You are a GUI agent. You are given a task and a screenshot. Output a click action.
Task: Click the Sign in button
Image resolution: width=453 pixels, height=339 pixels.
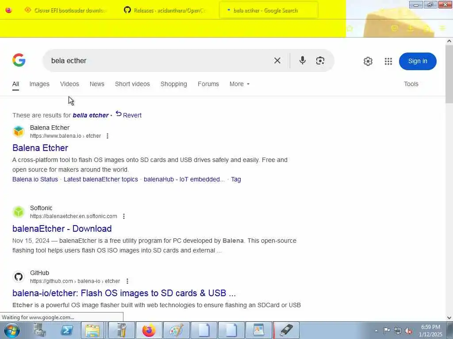point(418,61)
